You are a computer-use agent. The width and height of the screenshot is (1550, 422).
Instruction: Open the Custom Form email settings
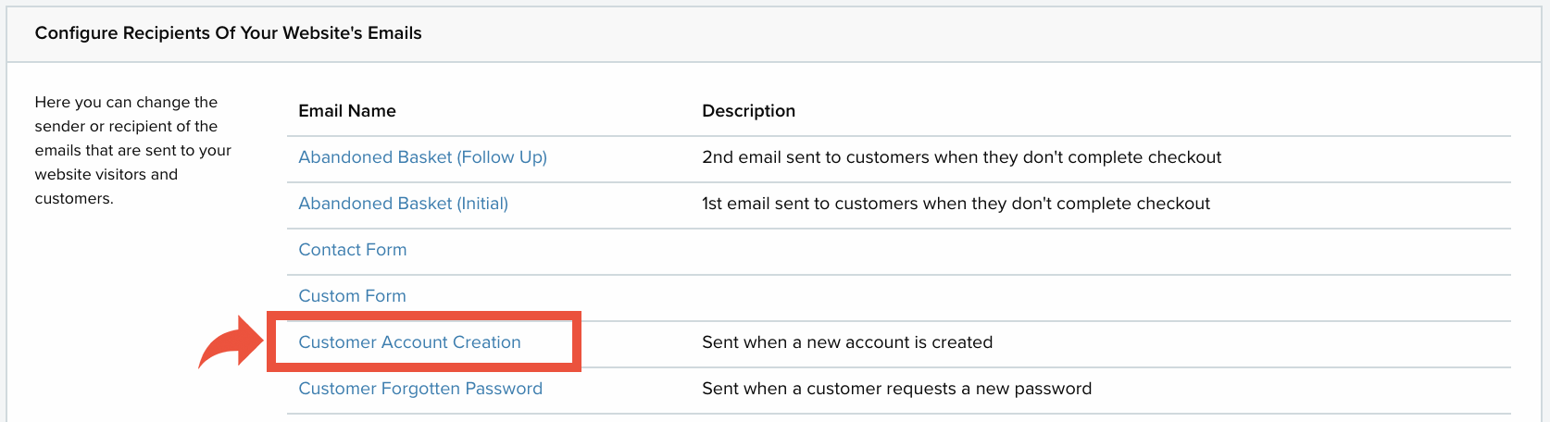tap(352, 296)
